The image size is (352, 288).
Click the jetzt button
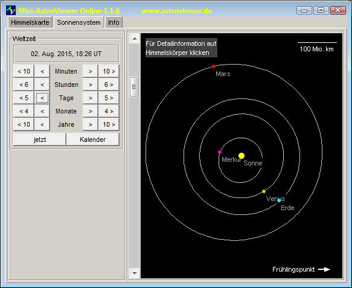[x=40, y=139]
